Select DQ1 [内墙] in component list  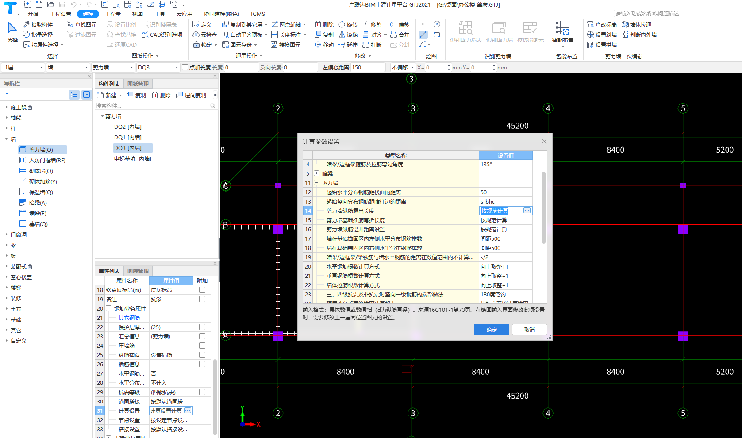click(x=127, y=137)
